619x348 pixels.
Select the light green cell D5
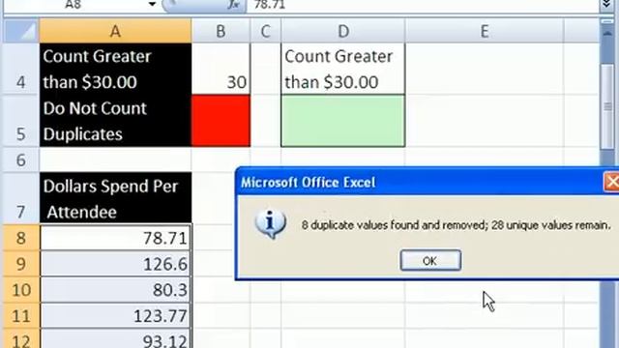(x=342, y=121)
